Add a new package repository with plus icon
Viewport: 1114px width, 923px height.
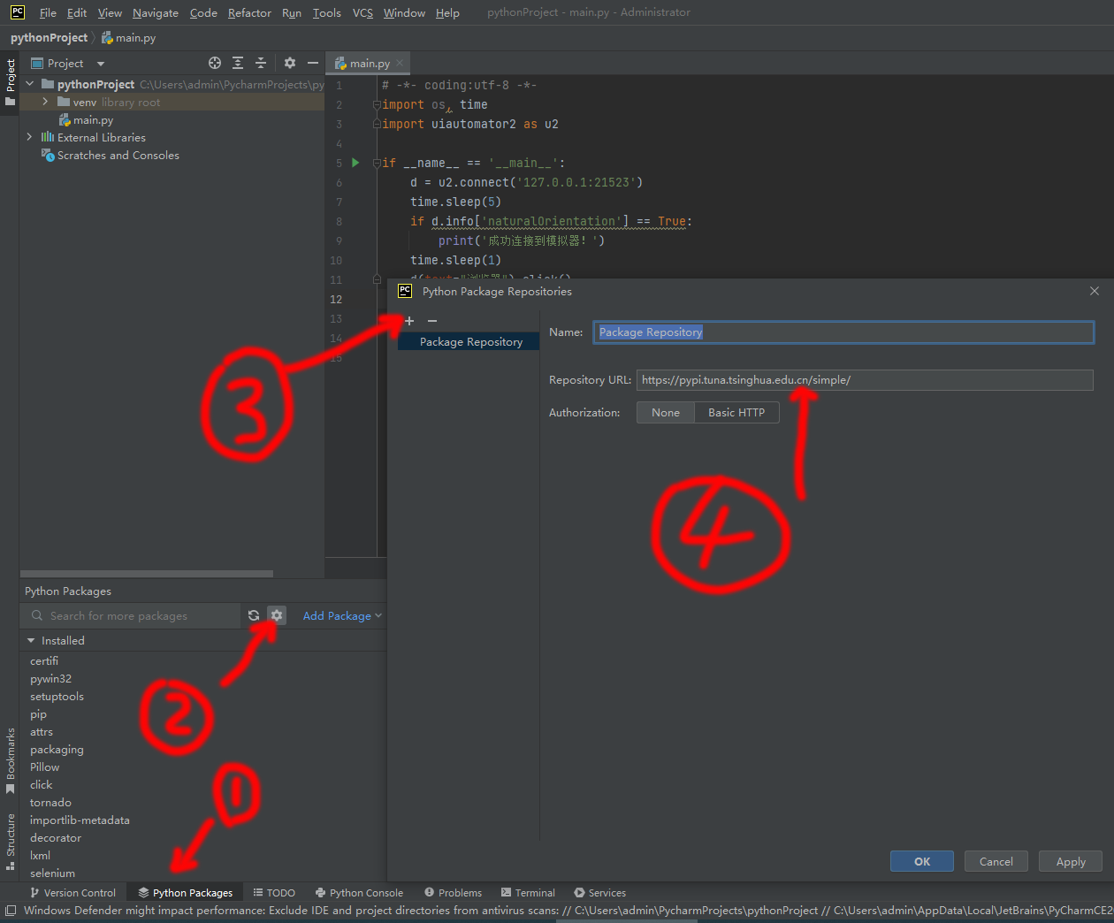pos(408,321)
